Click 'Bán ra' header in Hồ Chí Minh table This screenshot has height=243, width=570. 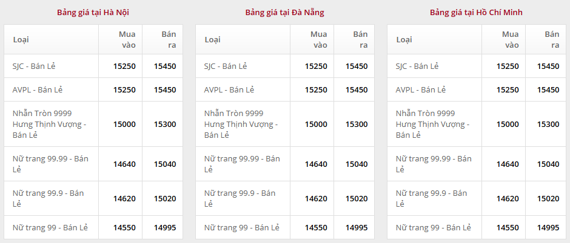552,39
